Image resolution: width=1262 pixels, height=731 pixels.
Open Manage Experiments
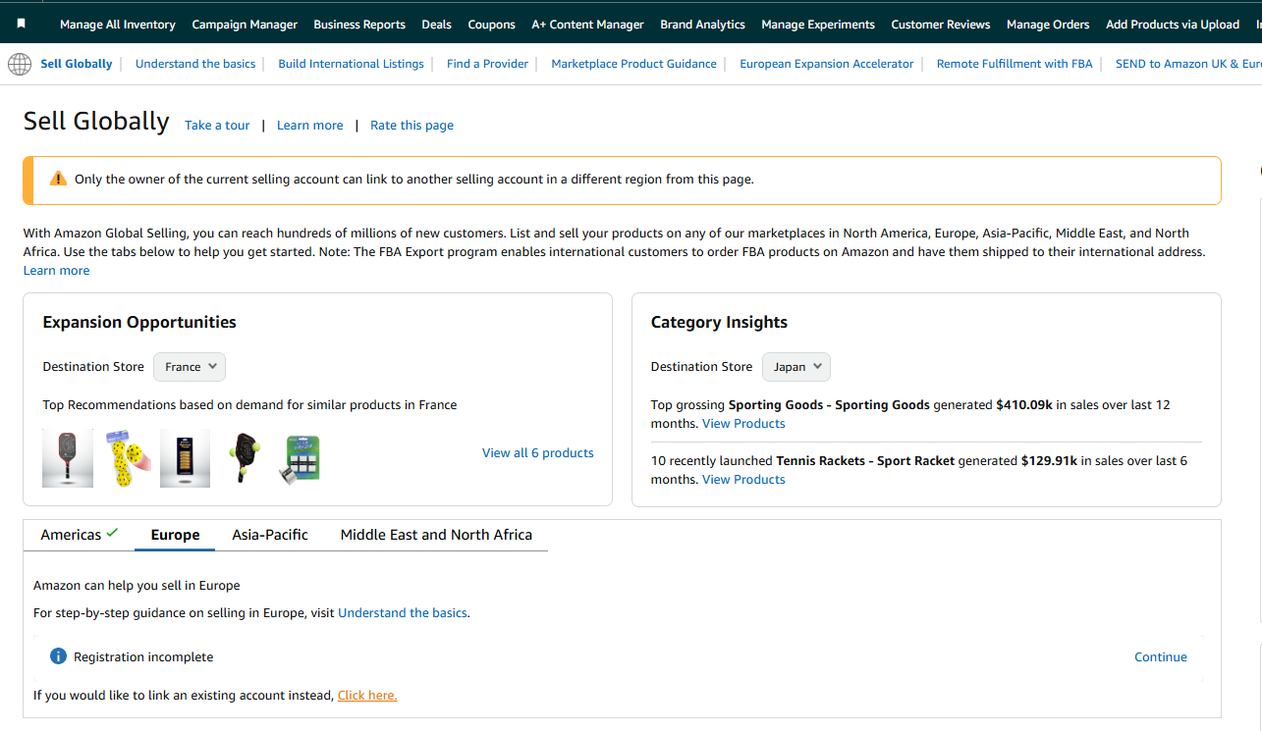click(x=818, y=25)
